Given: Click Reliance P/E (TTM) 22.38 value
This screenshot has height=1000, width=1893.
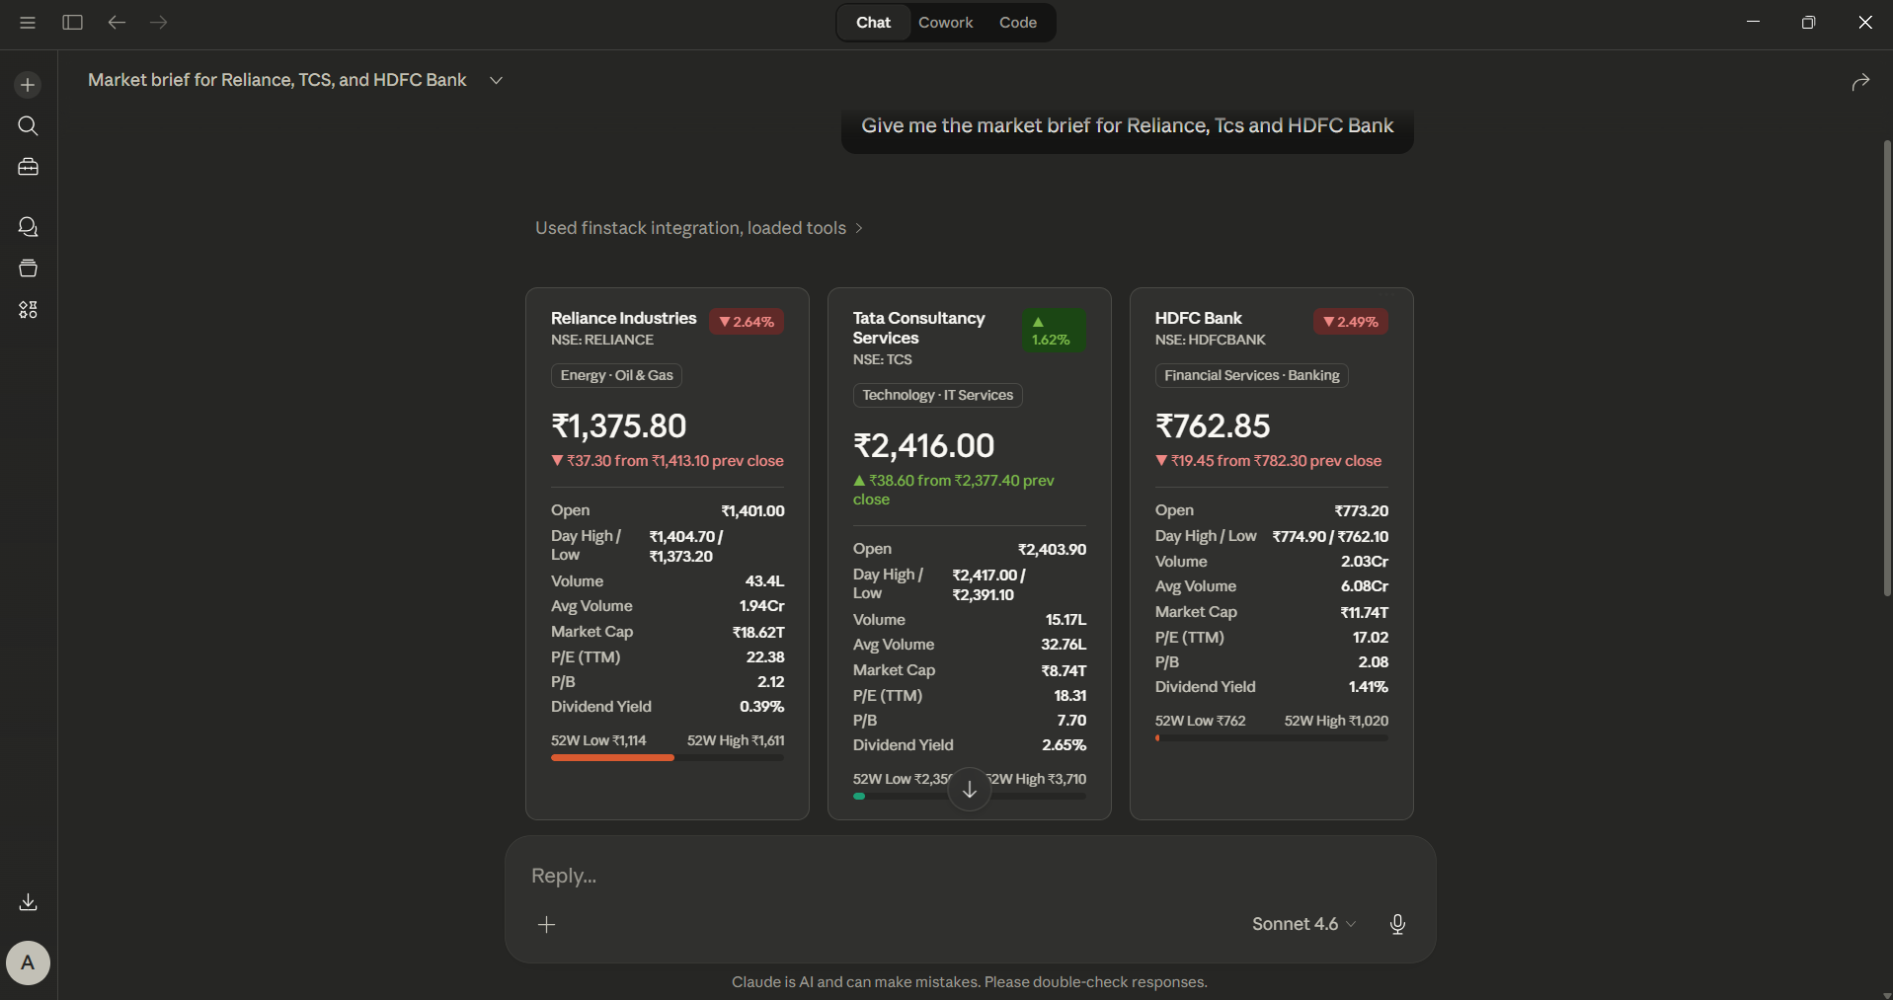Looking at the screenshot, I should (x=765, y=657).
